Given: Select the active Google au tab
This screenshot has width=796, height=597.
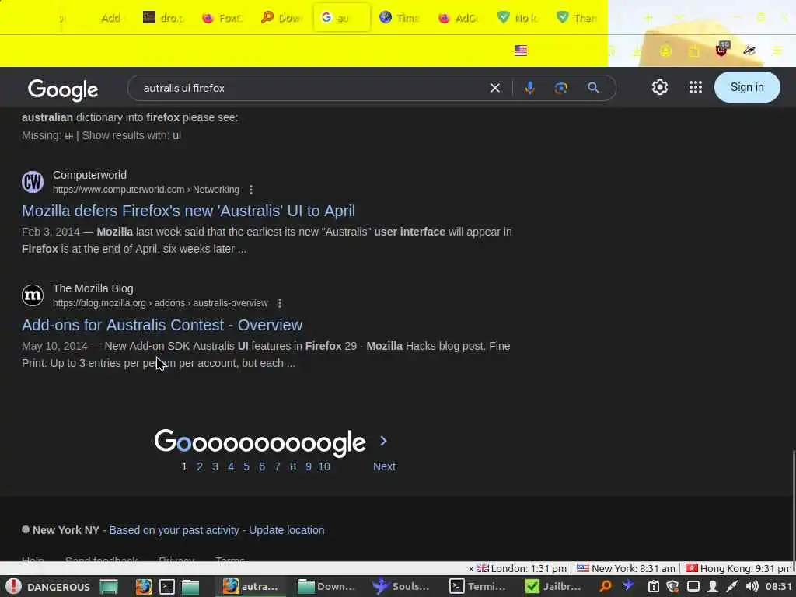Looking at the screenshot, I should click(x=342, y=18).
